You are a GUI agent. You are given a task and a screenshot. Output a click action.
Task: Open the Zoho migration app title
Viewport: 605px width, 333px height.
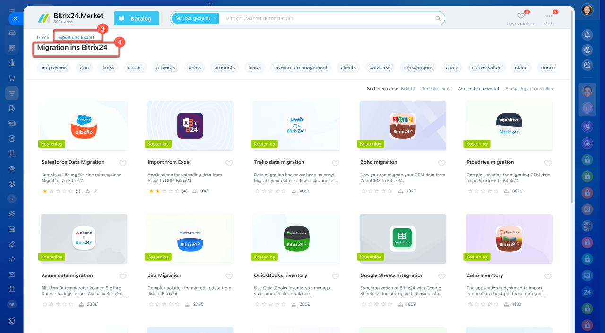[x=379, y=162]
